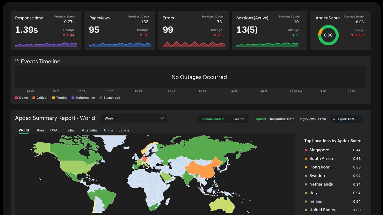Viewport: 383px width, 215px height.
Task: Click the 10:40 marker on the timeline
Action: pyautogui.click(x=171, y=91)
